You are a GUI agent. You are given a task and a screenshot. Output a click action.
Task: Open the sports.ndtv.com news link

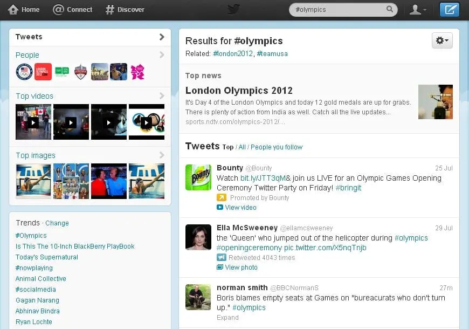pyautogui.click(x=235, y=122)
